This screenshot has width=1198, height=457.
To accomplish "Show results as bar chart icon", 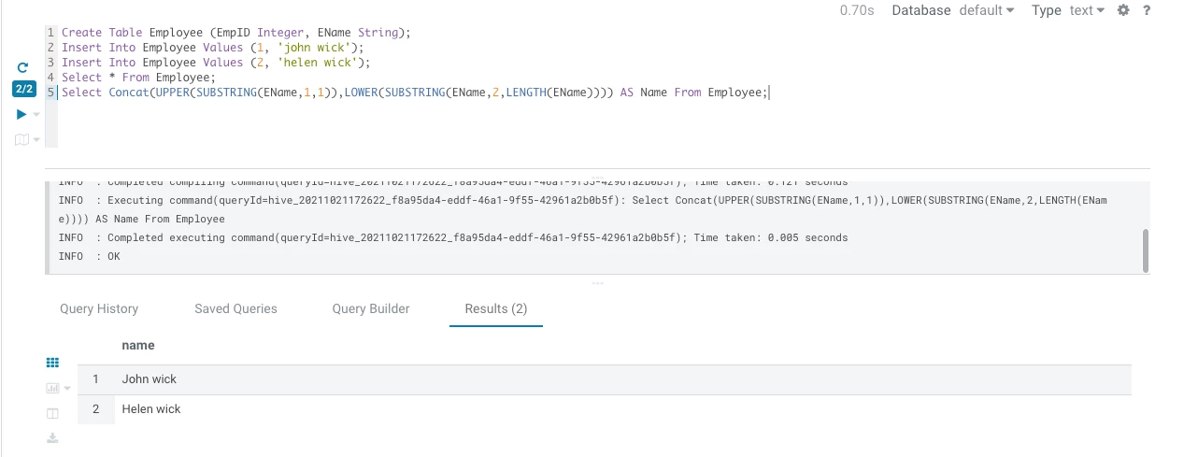I will point(52,388).
